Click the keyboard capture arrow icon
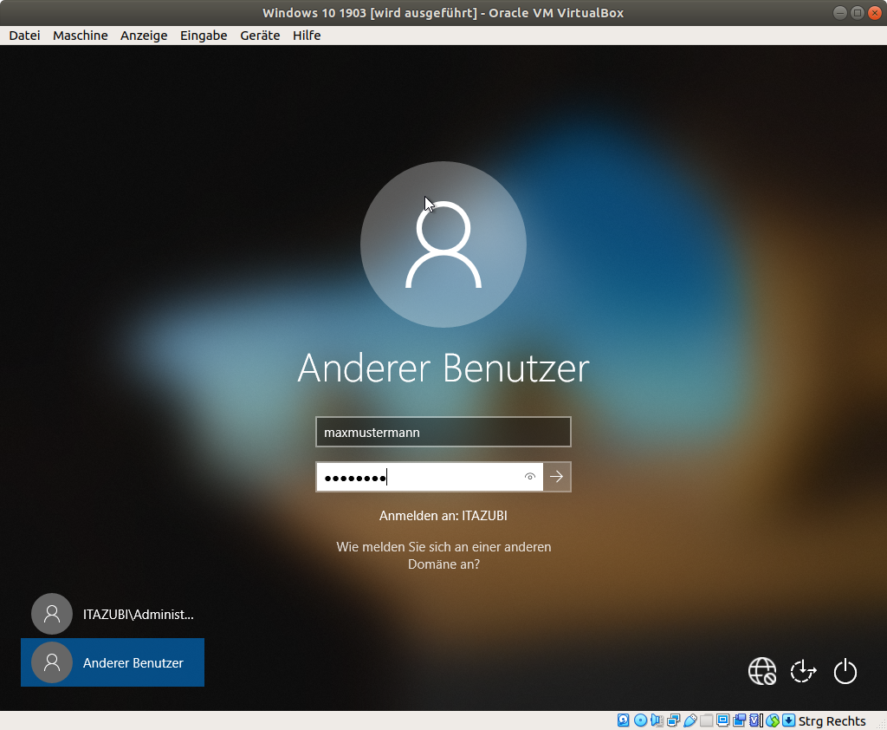The height and width of the screenshot is (730, 887). click(788, 720)
